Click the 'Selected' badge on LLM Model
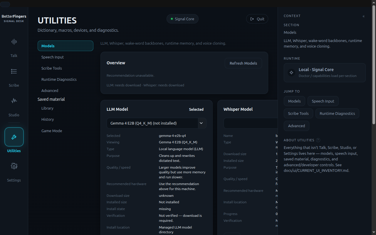This screenshot has height=235, width=376. [x=196, y=110]
